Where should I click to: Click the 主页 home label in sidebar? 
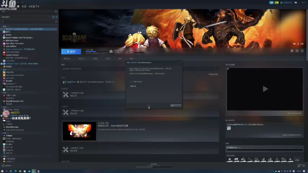3,12
